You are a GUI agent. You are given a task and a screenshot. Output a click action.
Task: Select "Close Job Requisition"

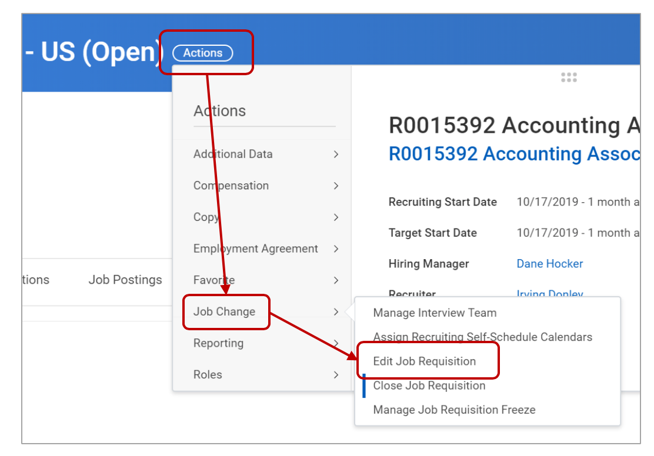428,385
